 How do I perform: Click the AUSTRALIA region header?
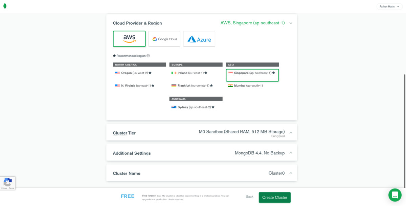point(196,99)
